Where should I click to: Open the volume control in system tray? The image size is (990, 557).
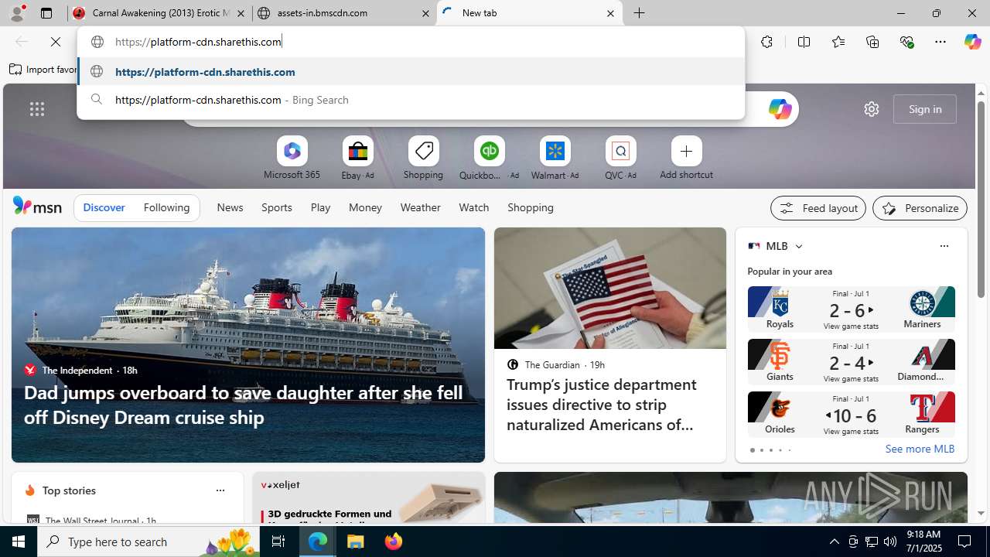point(889,542)
